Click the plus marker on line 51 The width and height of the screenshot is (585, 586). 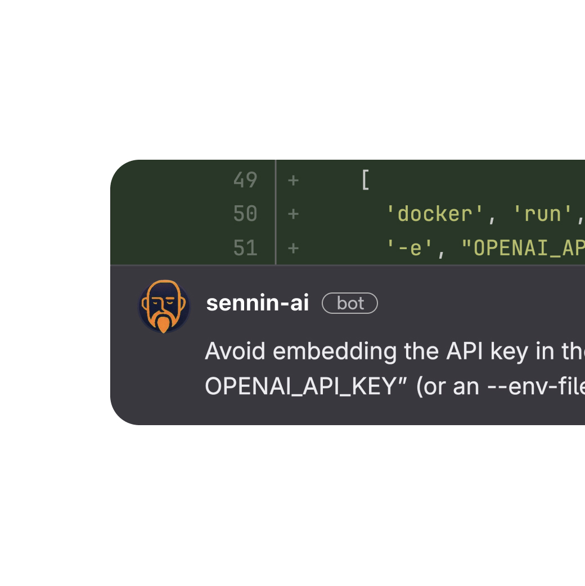(293, 248)
